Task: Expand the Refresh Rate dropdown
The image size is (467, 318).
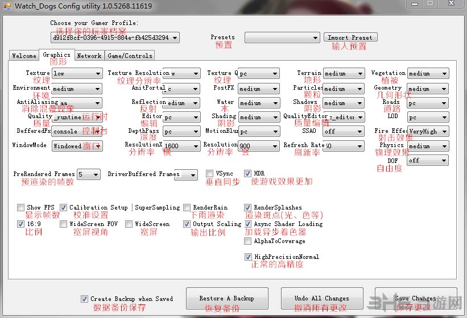Action: pos(344,146)
